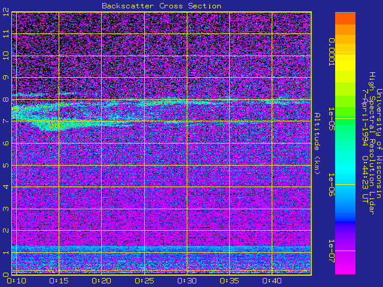Click the 0:15 time axis label
383x287 pixels.
(x=59, y=281)
